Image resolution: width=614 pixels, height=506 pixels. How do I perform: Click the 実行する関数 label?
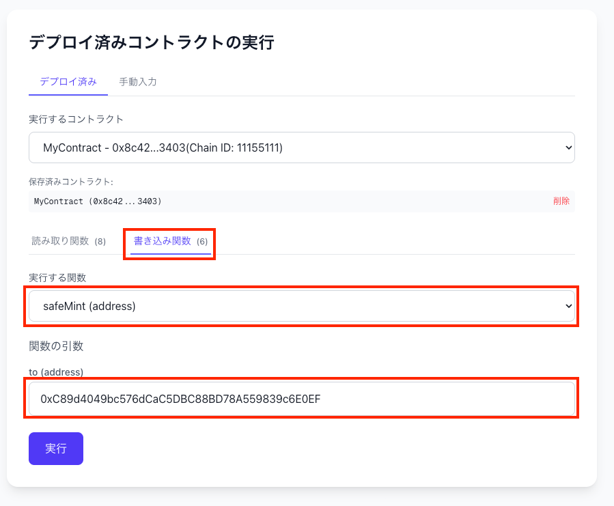click(x=57, y=278)
